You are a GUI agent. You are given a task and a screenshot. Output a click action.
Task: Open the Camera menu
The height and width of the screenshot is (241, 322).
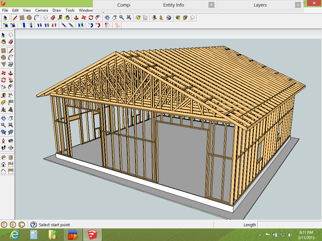(42, 10)
